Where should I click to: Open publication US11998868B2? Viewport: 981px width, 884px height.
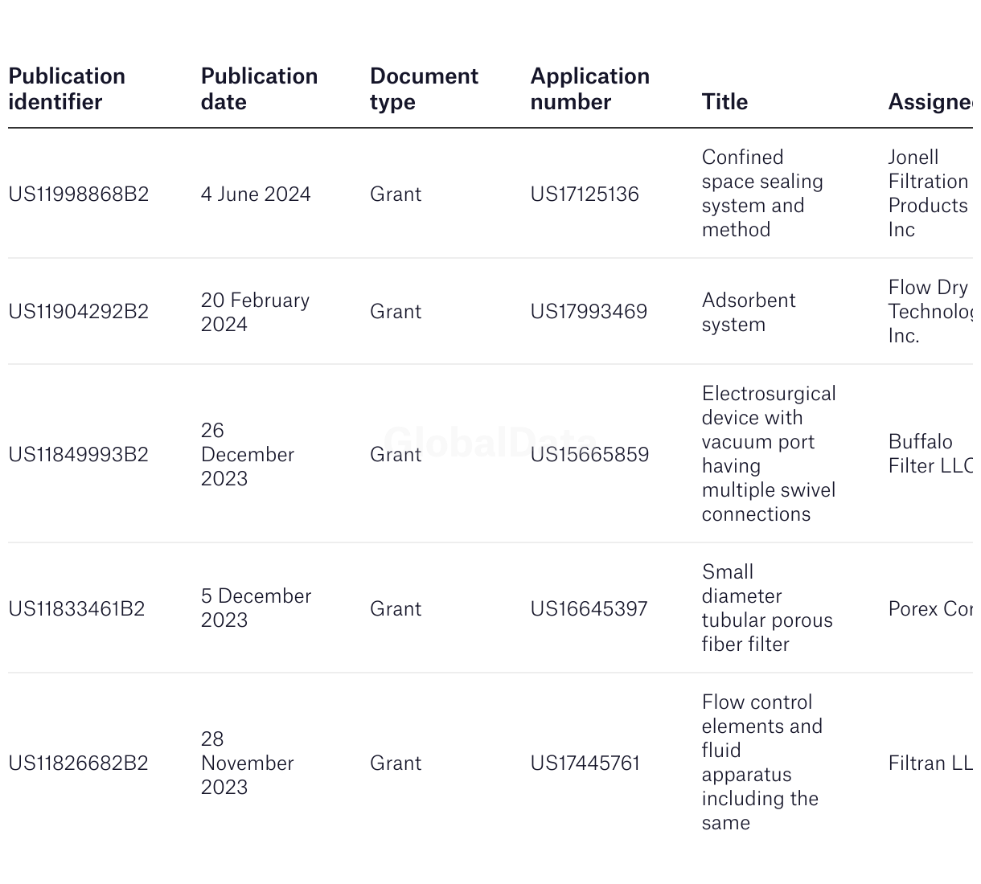79,194
